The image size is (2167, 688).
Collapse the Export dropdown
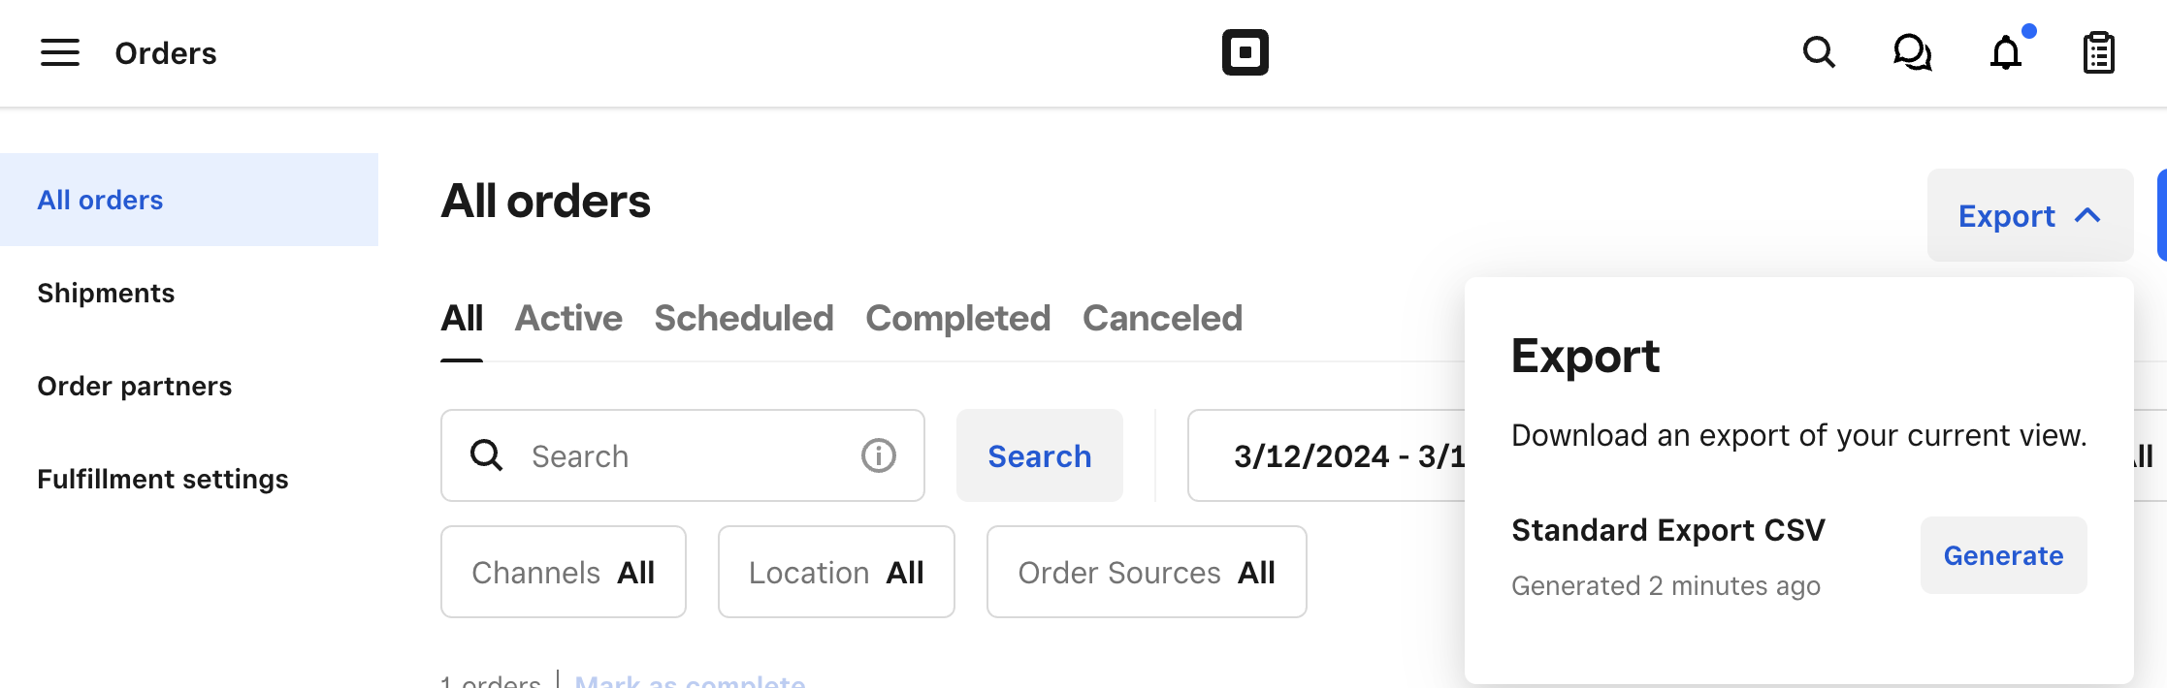pos(2029,214)
